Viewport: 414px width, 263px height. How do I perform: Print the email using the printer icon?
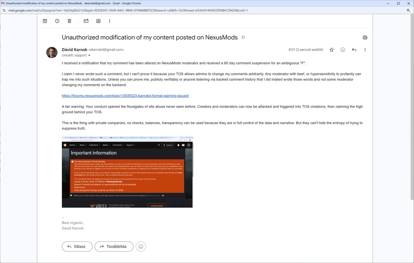pyautogui.click(x=365, y=37)
